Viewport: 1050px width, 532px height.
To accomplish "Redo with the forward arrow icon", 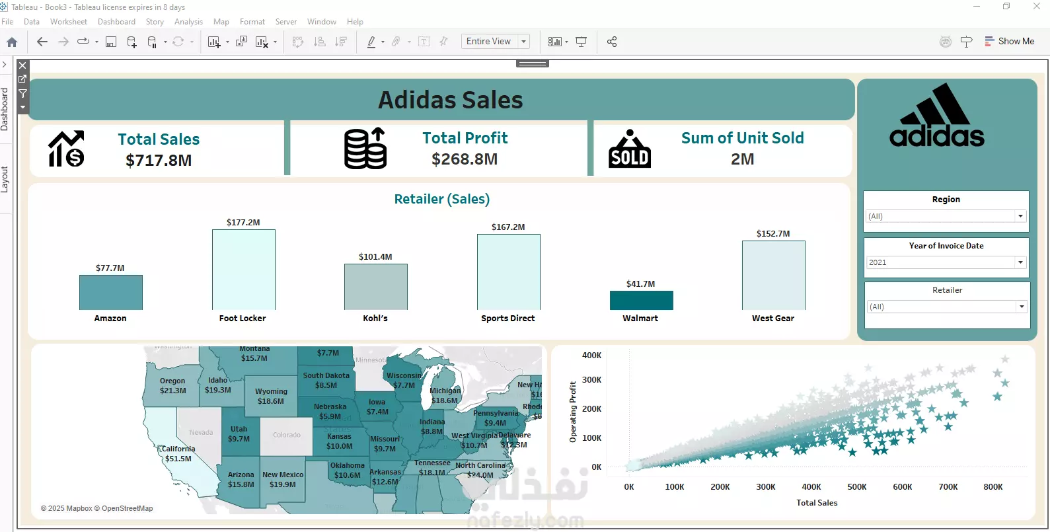I will [x=63, y=42].
